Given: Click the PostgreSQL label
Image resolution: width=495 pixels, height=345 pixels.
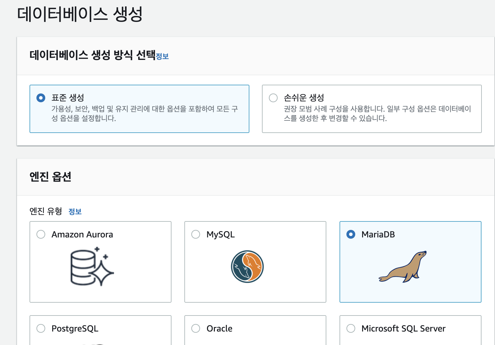Looking at the screenshot, I should point(75,329).
